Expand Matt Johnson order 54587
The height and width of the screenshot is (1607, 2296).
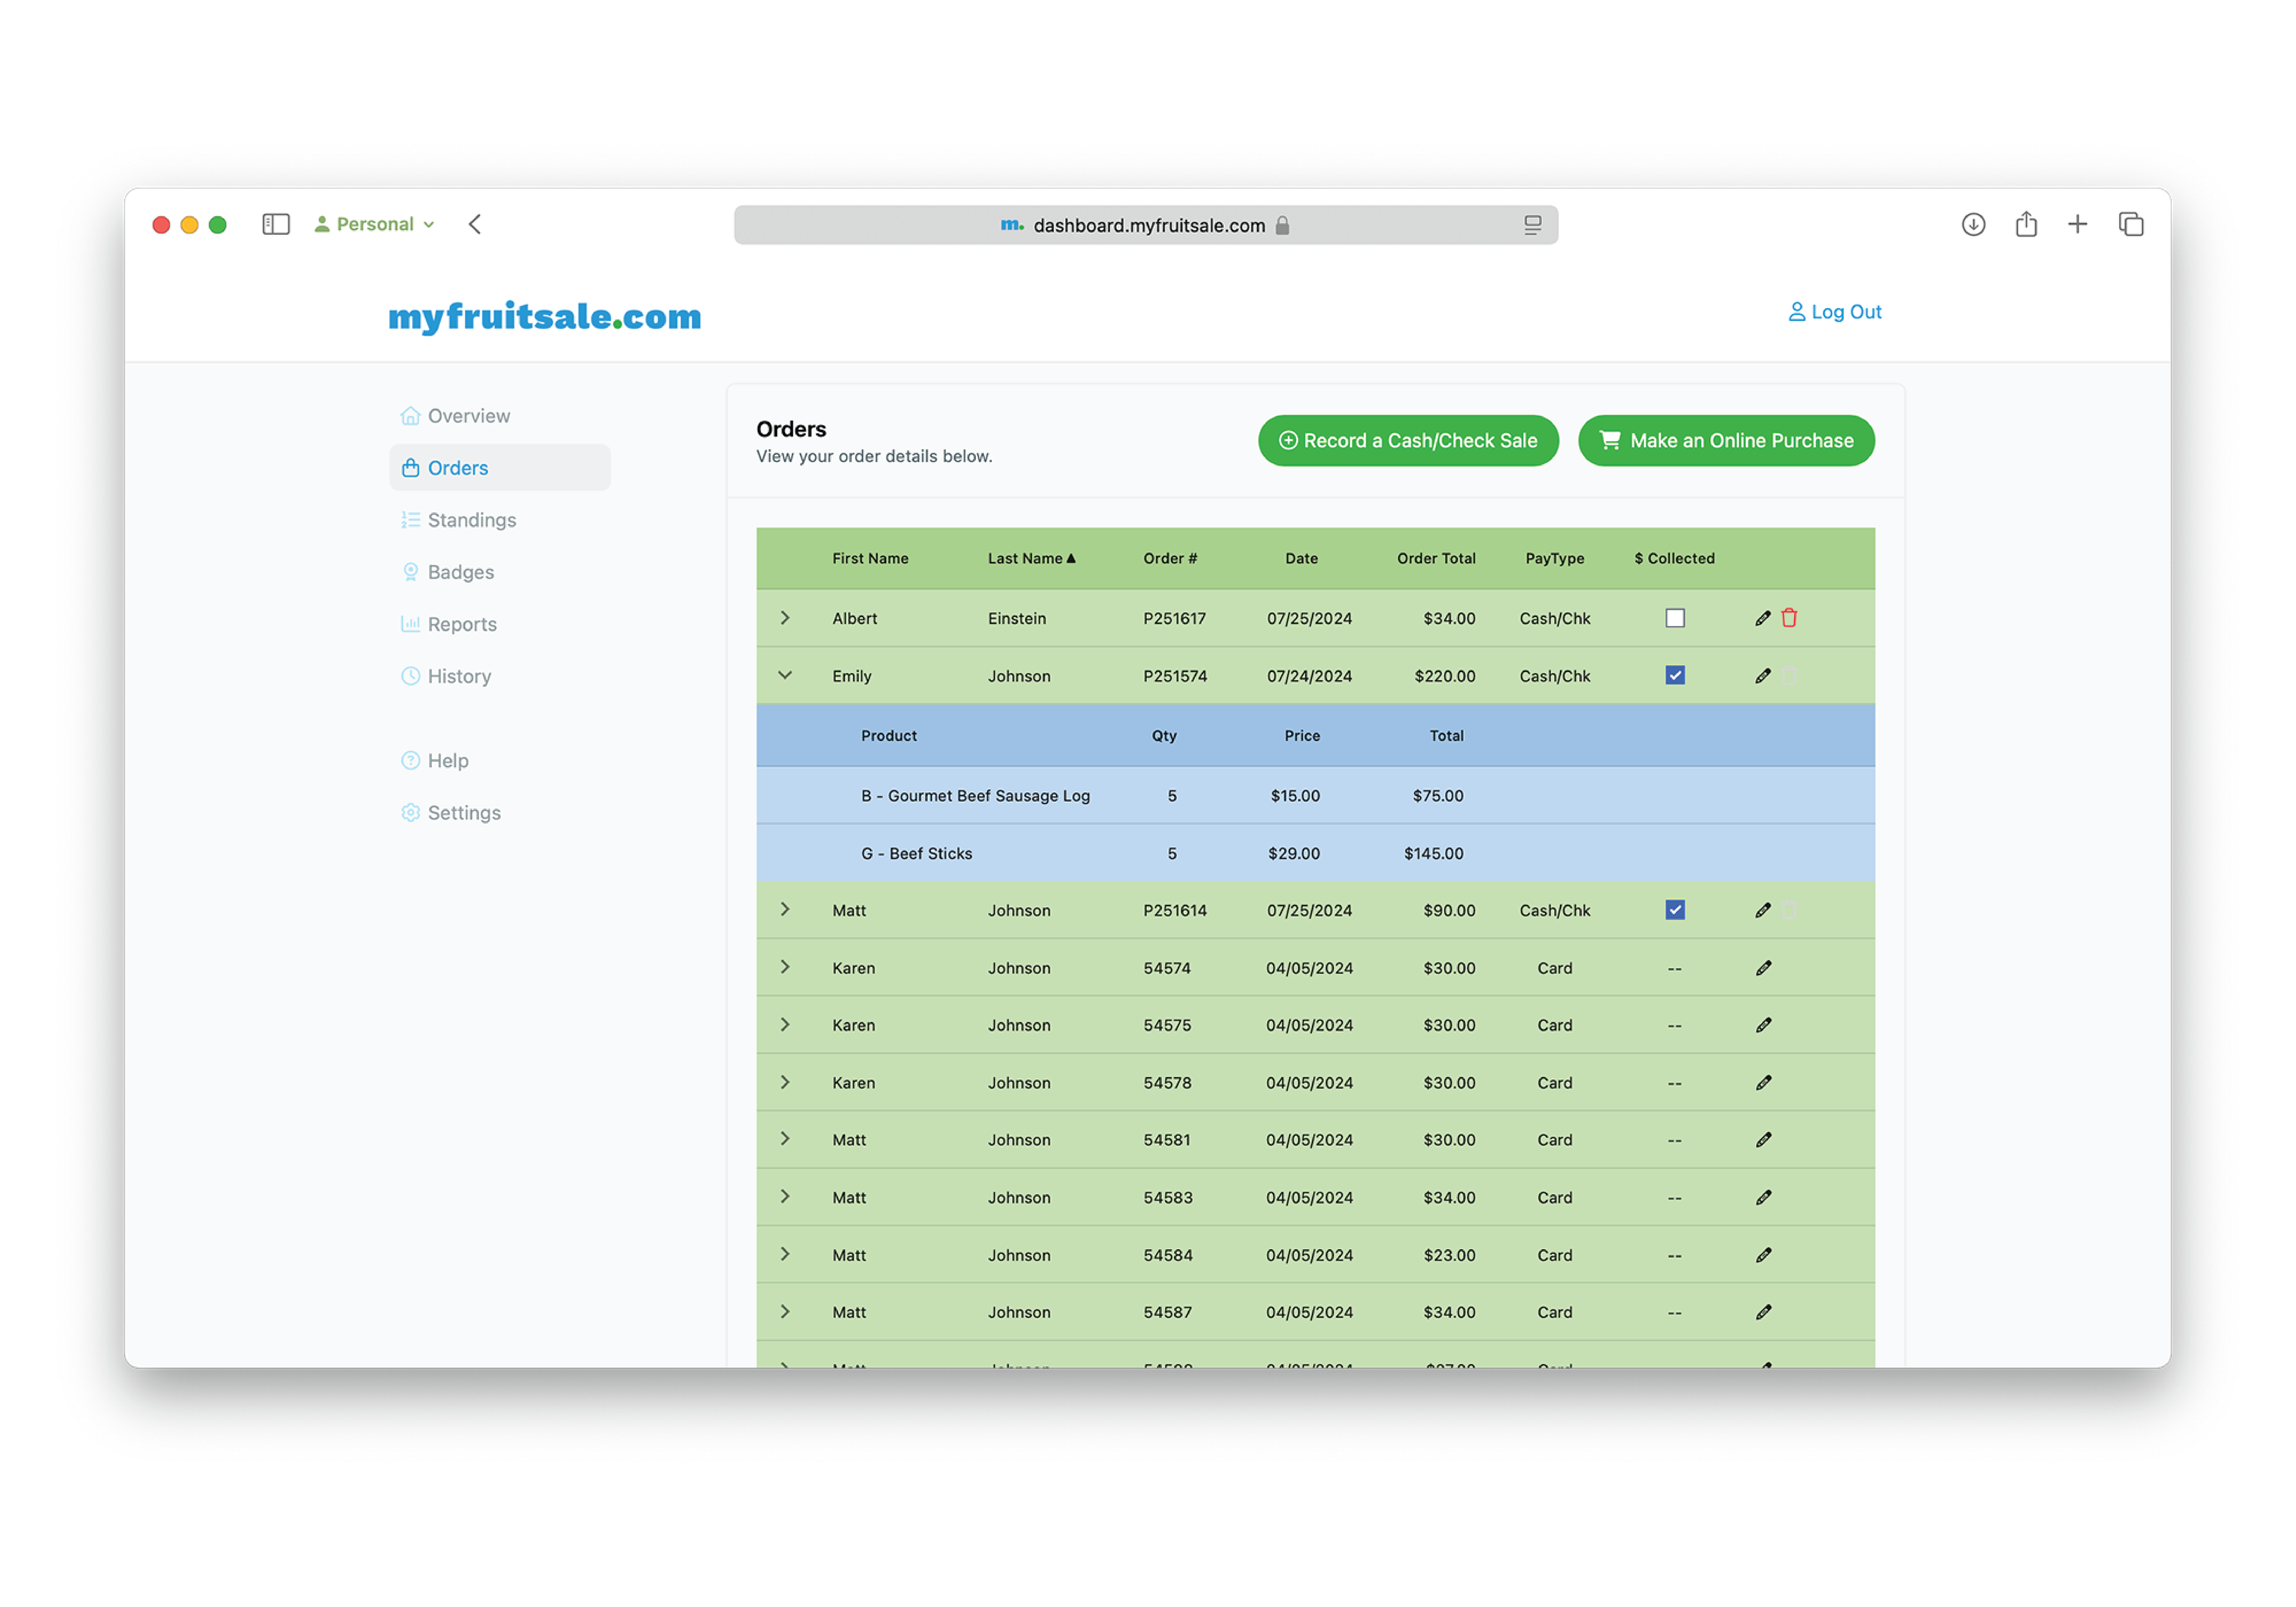pos(785,1311)
